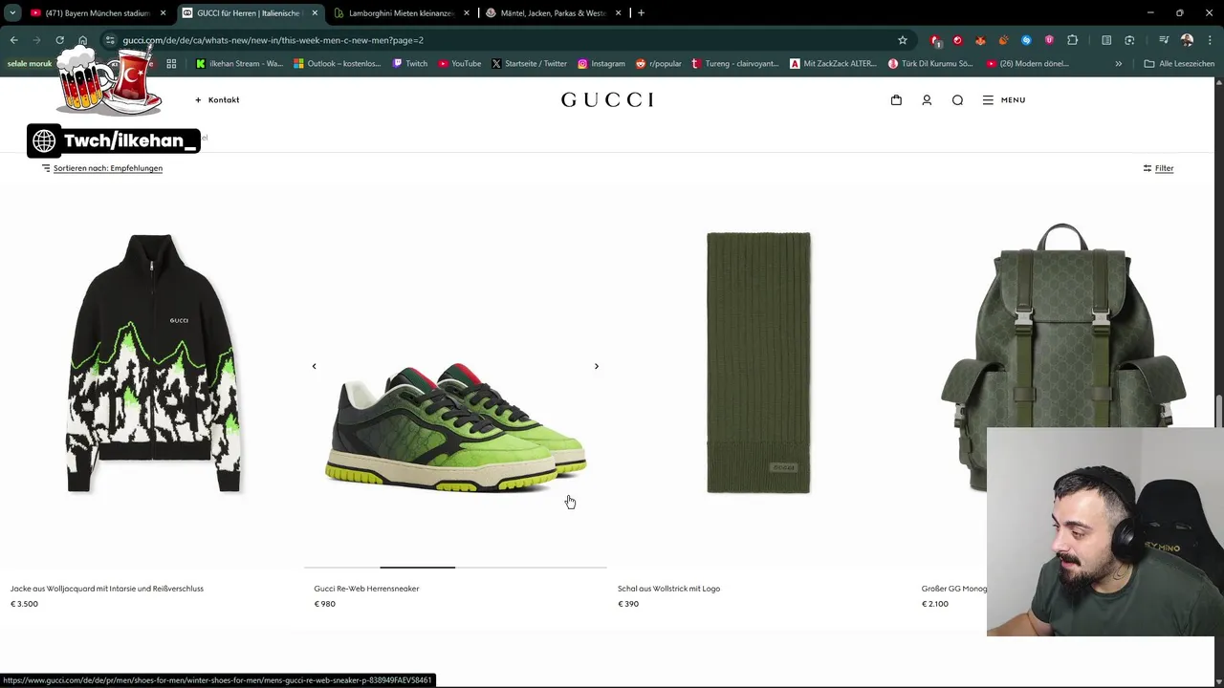The width and height of the screenshot is (1224, 688).
Task: Open the Gucci account profile icon
Action: click(927, 99)
